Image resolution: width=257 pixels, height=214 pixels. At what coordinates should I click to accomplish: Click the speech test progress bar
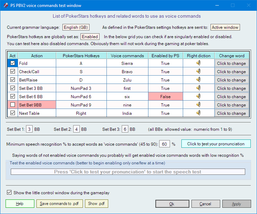click(128, 172)
